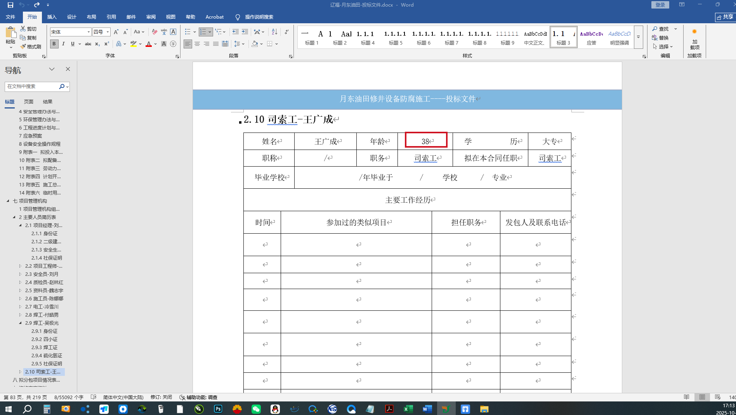Apply paragraph shading with the paint bucket
The width and height of the screenshot is (736, 415).
tap(255, 44)
